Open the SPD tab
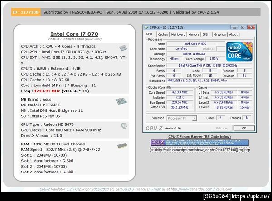Screen dimensions: 272x201 tap(205, 34)
